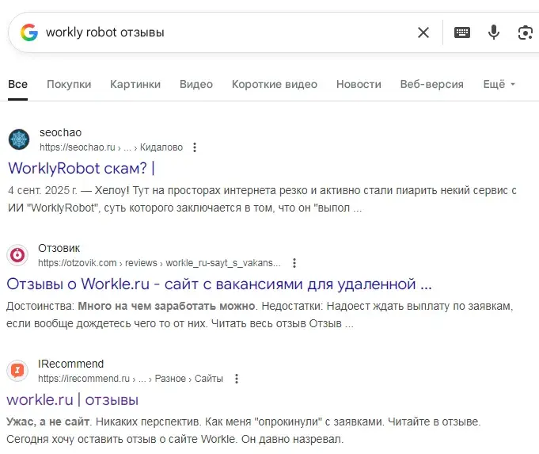
Task: Click the otzovik.com breadcrumb URL
Action: (x=159, y=263)
